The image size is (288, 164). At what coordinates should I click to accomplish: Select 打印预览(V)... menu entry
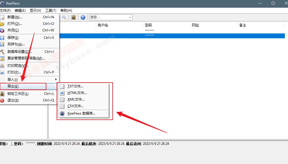(29, 65)
